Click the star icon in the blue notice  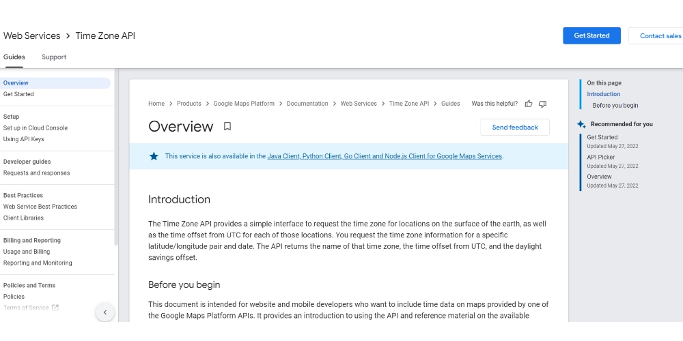[x=154, y=156]
